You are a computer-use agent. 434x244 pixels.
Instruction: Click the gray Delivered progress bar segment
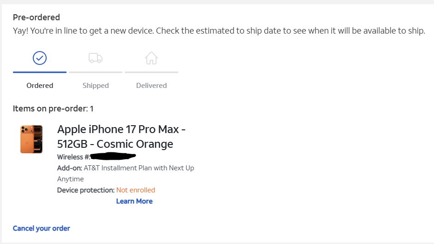(151, 72)
